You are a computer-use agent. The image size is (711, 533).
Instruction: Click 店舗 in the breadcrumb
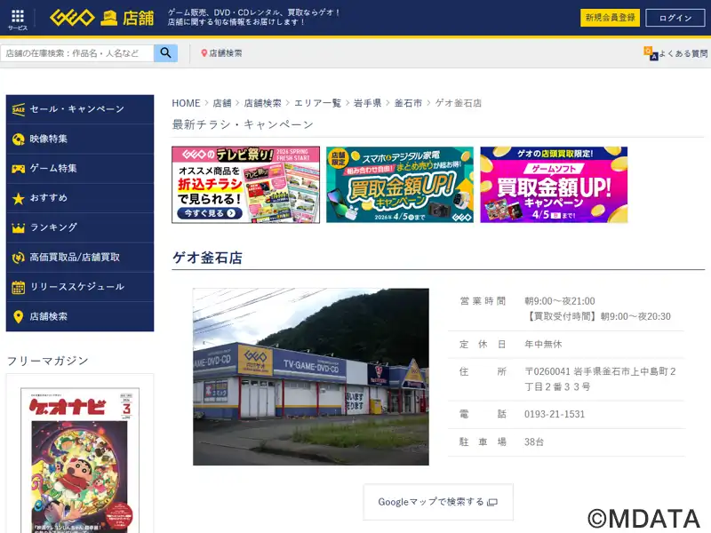click(x=222, y=103)
